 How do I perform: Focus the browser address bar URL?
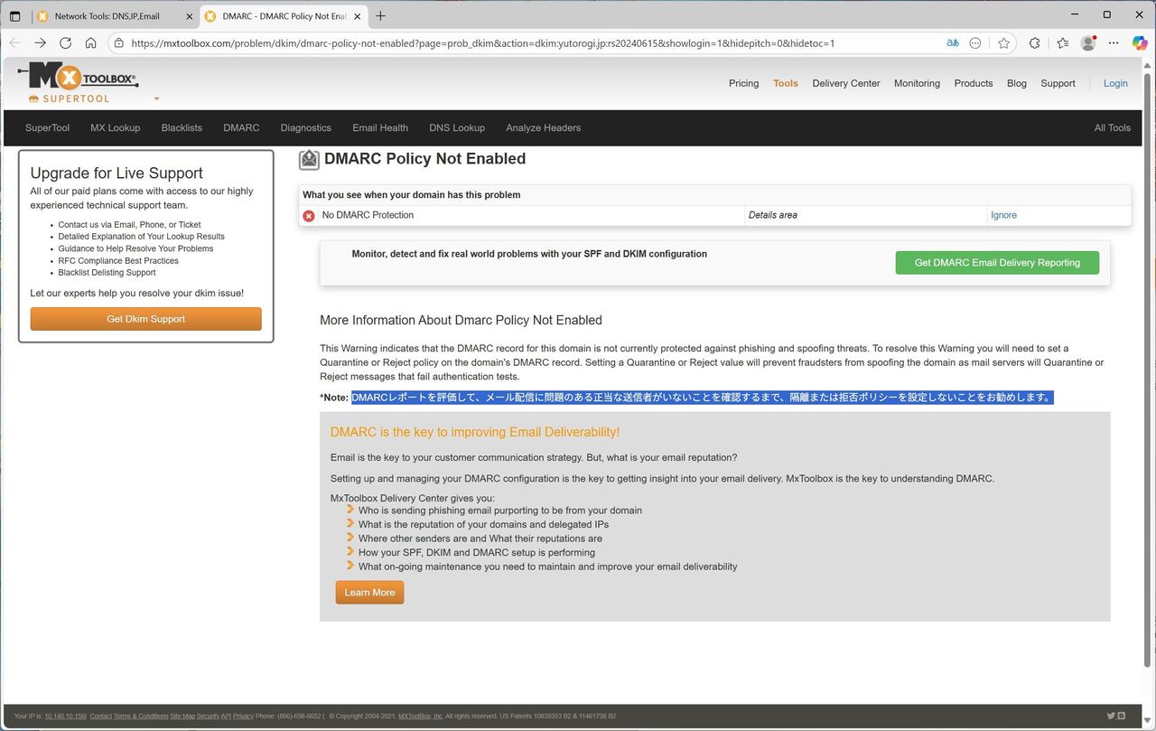(x=482, y=42)
